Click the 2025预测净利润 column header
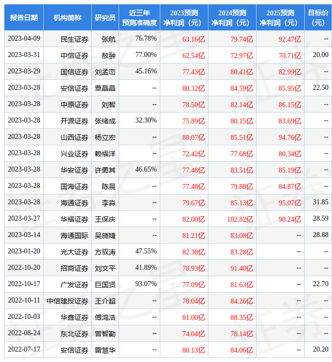 pos(280,18)
